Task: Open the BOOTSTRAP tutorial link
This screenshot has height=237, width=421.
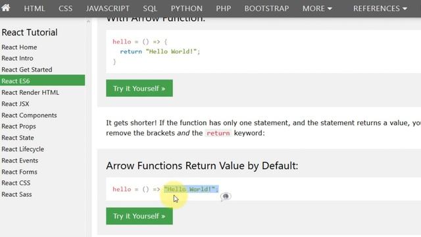Action: 266,9
